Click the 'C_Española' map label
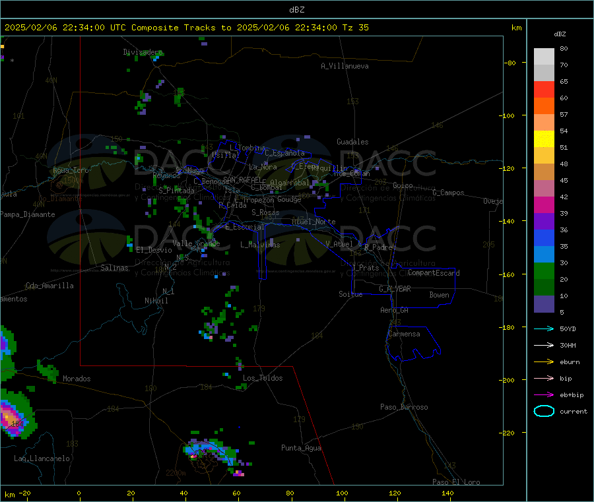Screen dimensions: 594x502 (x=284, y=153)
